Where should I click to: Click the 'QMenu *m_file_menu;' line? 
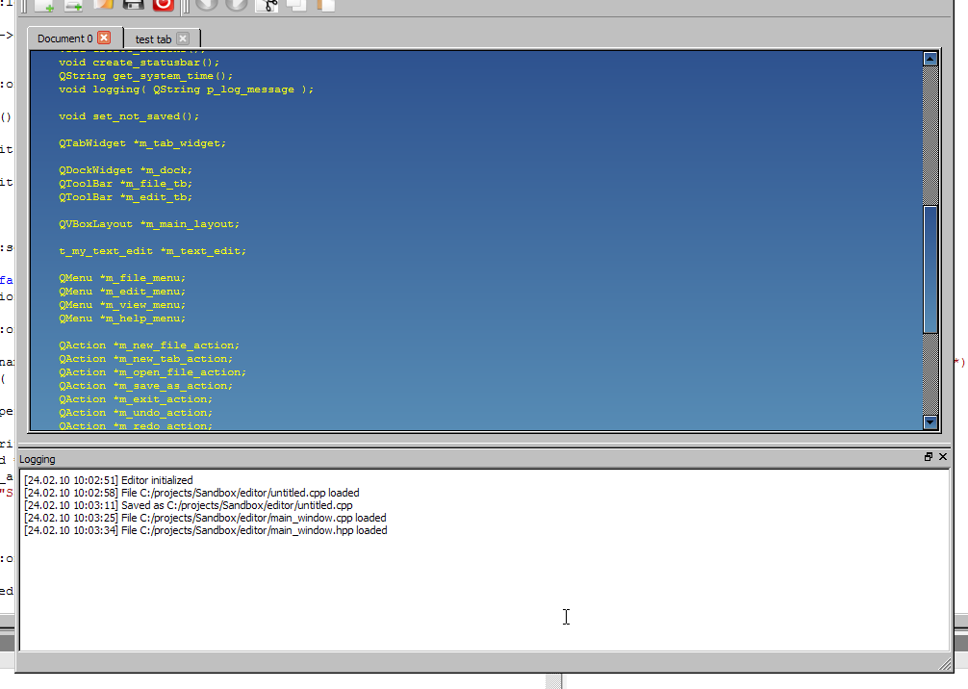click(x=121, y=278)
